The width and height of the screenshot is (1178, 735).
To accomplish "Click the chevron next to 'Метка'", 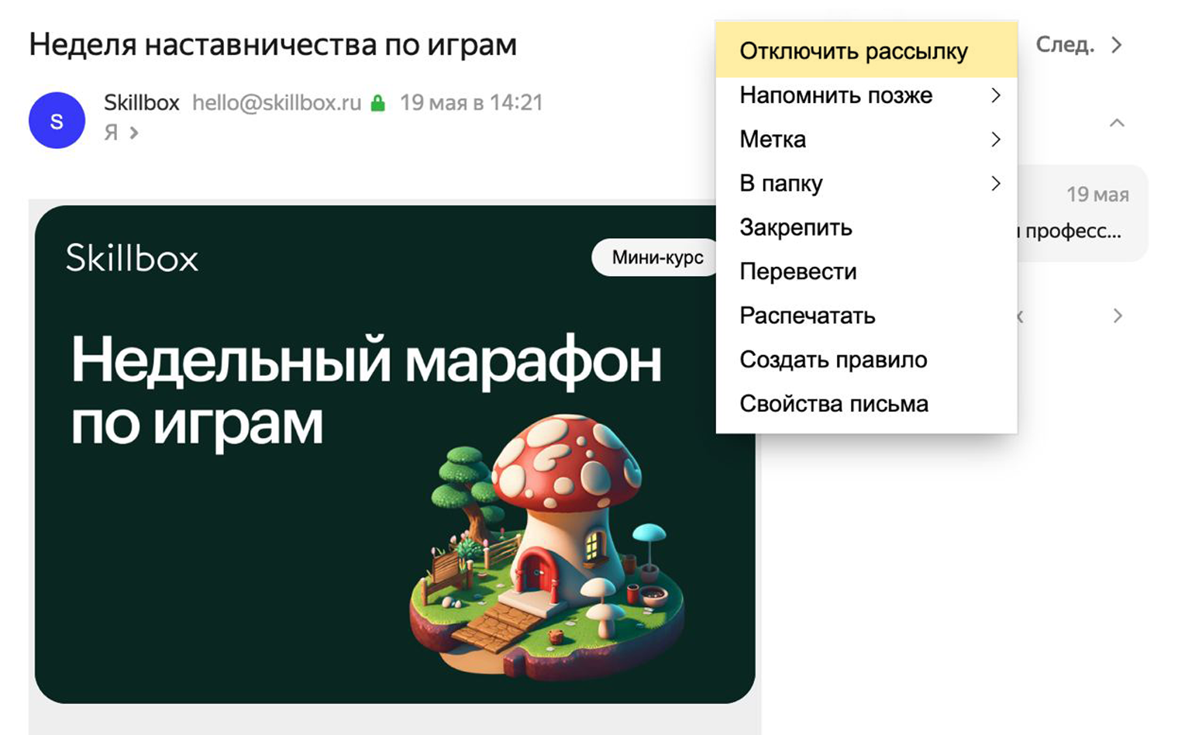I will tap(996, 140).
